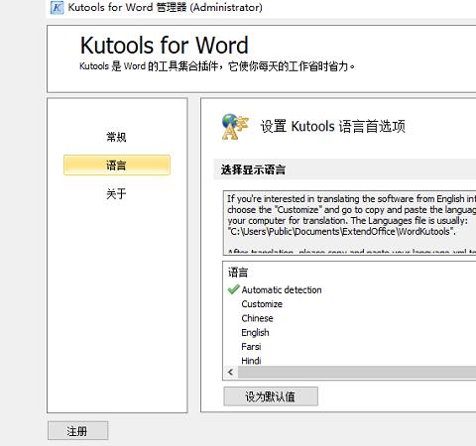Click the 注册 register button
The image size is (476, 446).
pos(77,431)
